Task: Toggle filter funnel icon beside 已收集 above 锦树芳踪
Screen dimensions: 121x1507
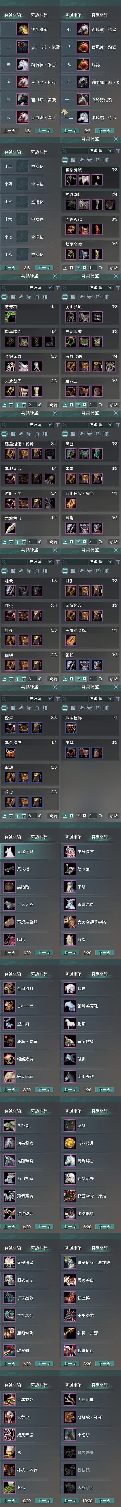Action: pyautogui.click(x=117, y=151)
